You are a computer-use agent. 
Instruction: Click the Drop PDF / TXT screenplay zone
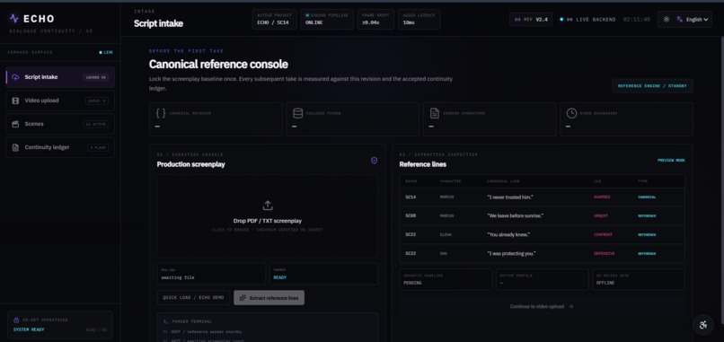click(268, 215)
